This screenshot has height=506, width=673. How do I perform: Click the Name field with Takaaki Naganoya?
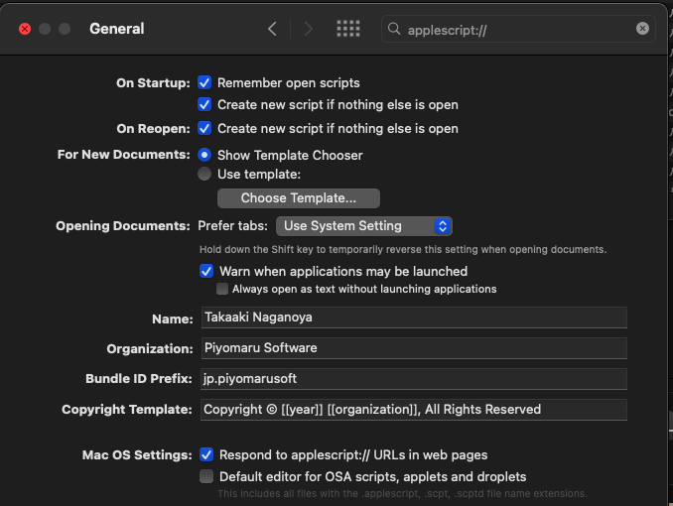414,317
